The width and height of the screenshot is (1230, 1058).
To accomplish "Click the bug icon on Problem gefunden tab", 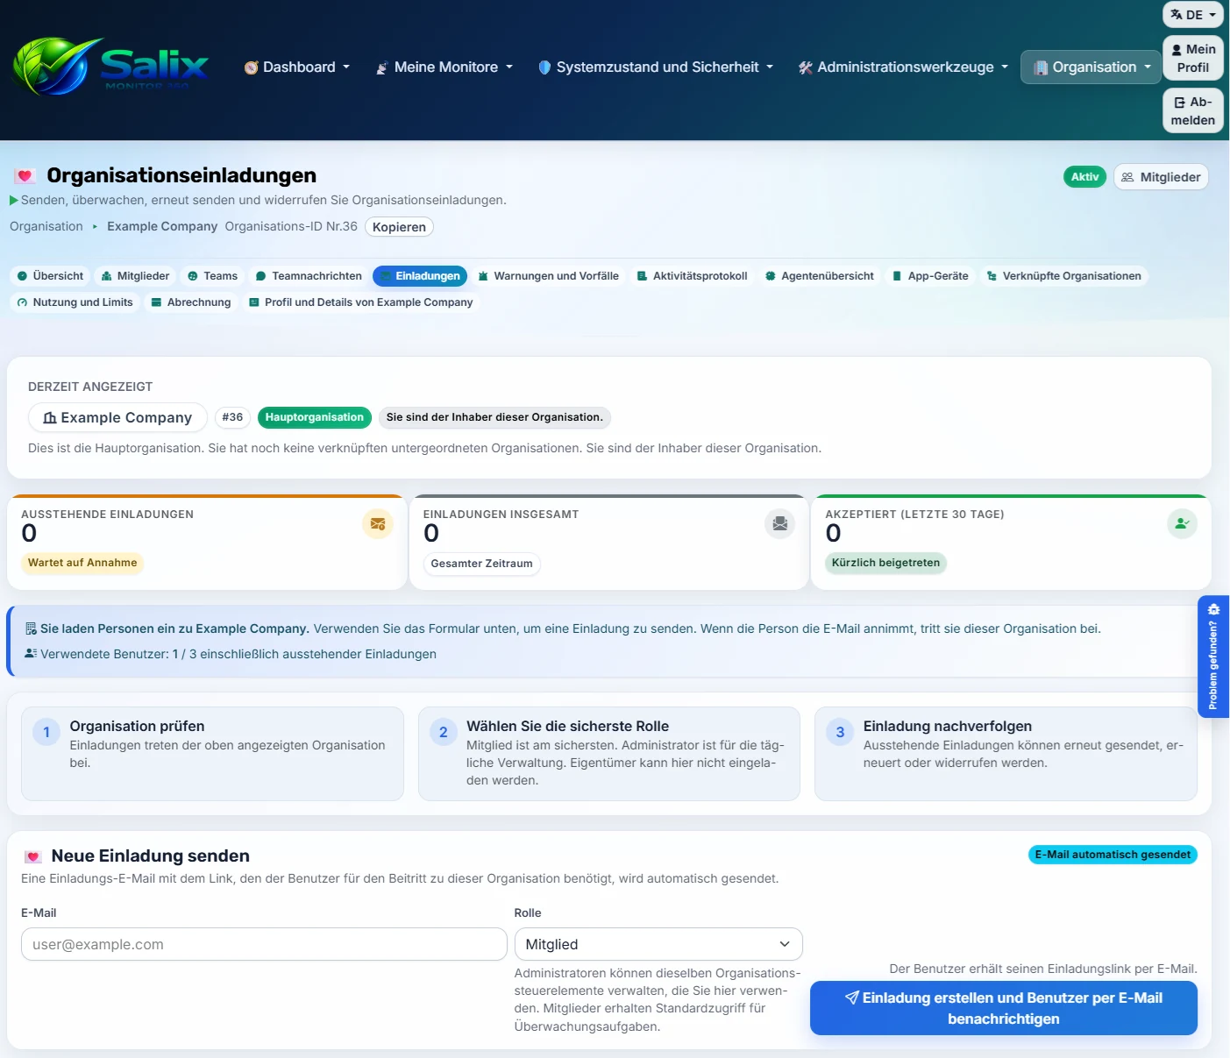I will (1213, 609).
